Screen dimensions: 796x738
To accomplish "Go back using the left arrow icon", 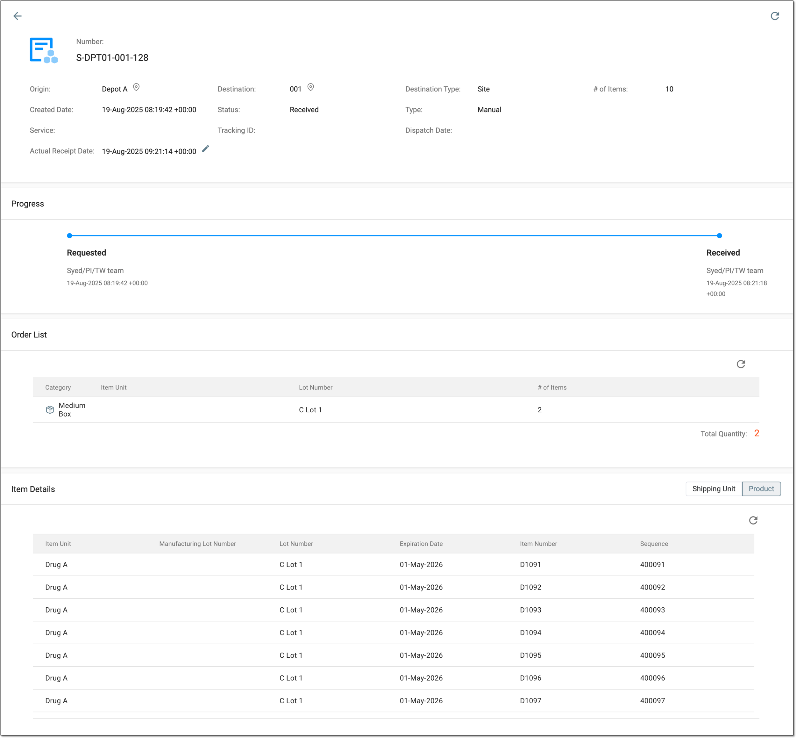I will click(x=18, y=16).
